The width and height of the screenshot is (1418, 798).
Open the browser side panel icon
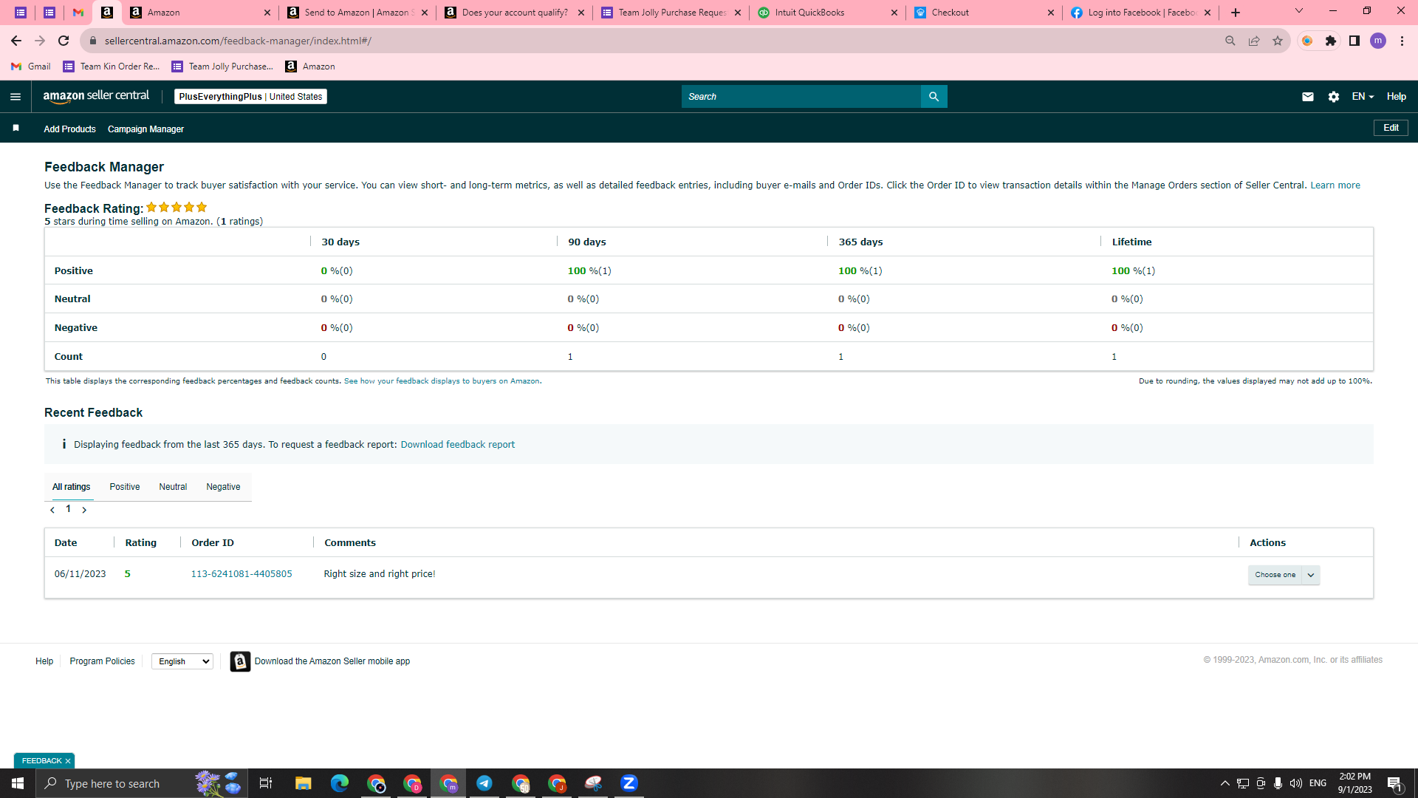click(1354, 41)
